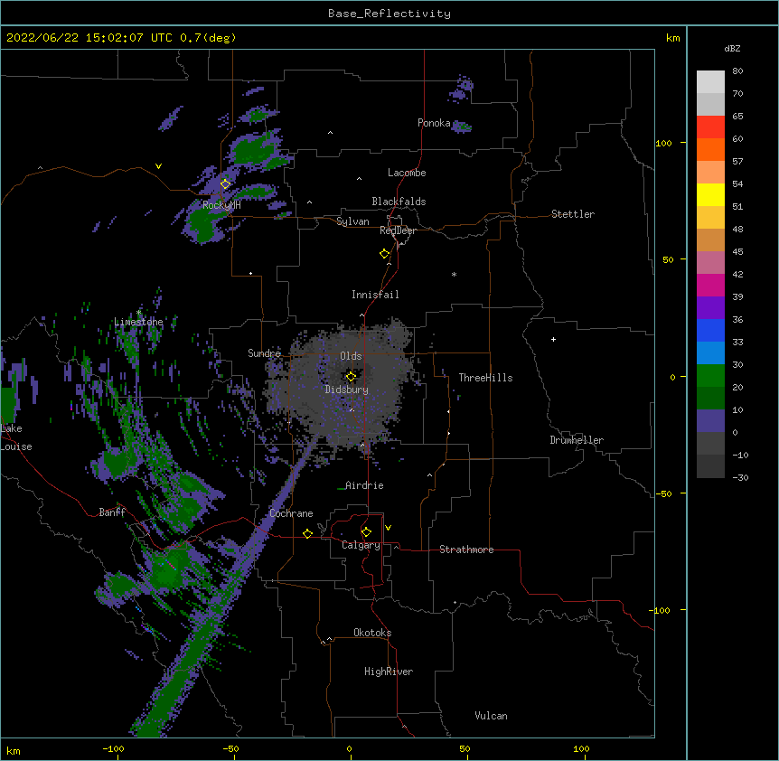Click the Cochrane town label

click(291, 513)
